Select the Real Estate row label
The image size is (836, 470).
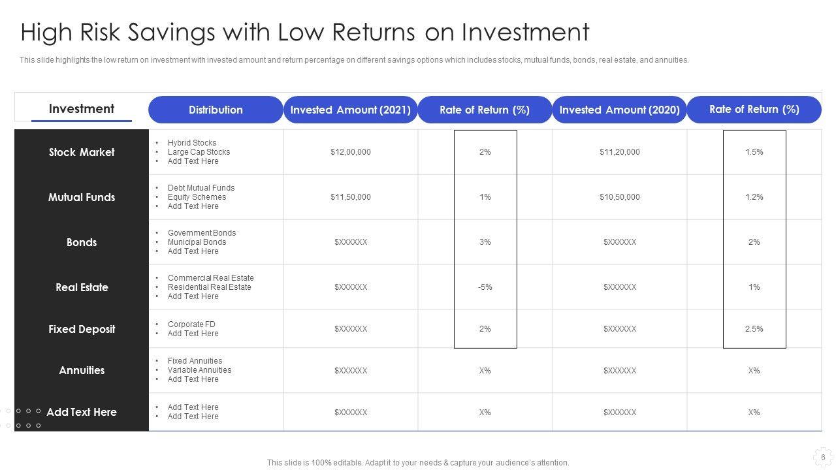tap(82, 287)
